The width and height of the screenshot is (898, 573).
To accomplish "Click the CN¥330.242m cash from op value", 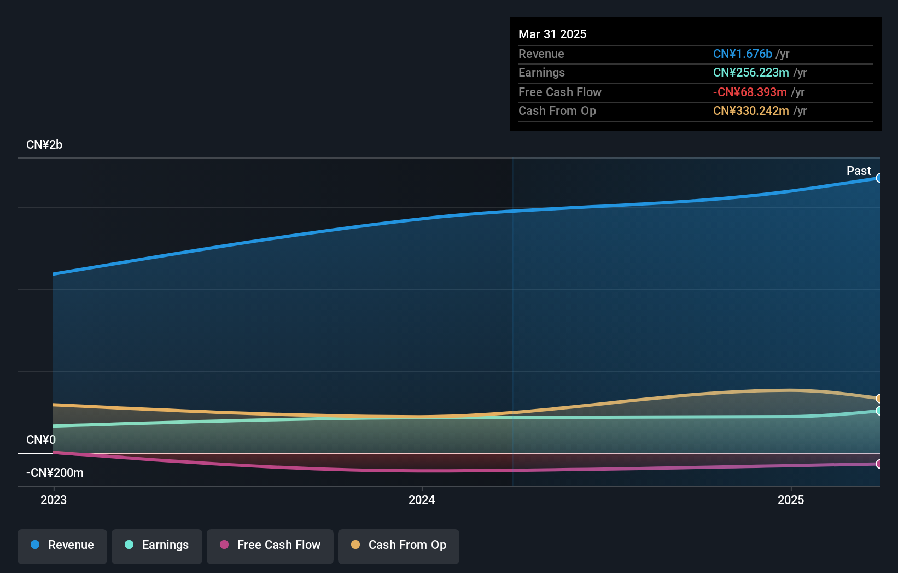I will pyautogui.click(x=751, y=110).
